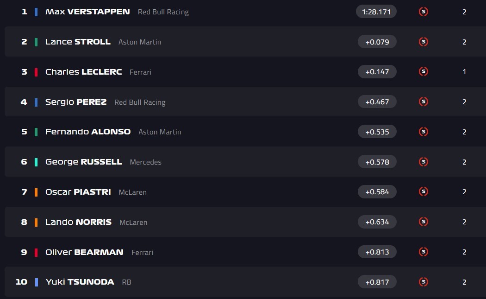Click Leclerc's lap count value 1

point(464,72)
